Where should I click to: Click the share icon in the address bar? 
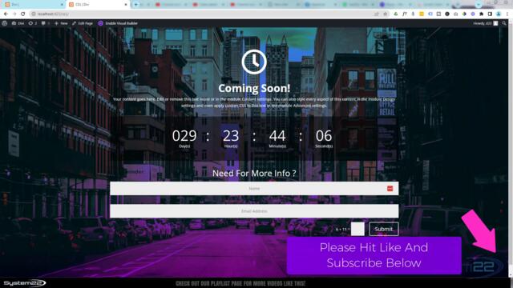pyautogui.click(x=377, y=14)
